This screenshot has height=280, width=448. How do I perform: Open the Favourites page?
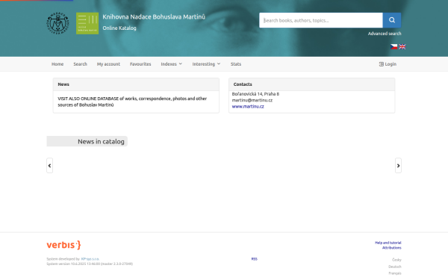(140, 64)
